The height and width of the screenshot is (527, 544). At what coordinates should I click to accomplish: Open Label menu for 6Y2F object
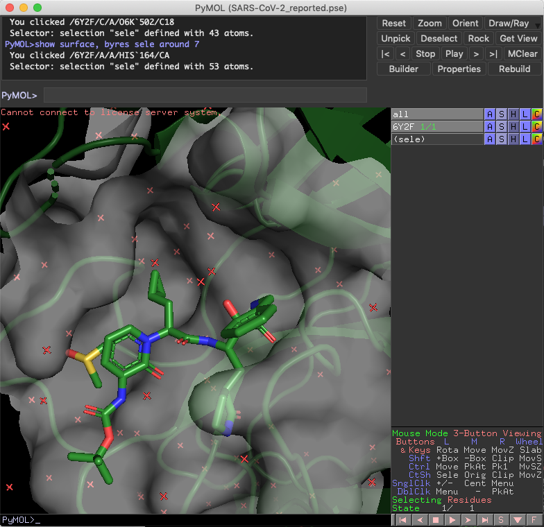[525, 126]
